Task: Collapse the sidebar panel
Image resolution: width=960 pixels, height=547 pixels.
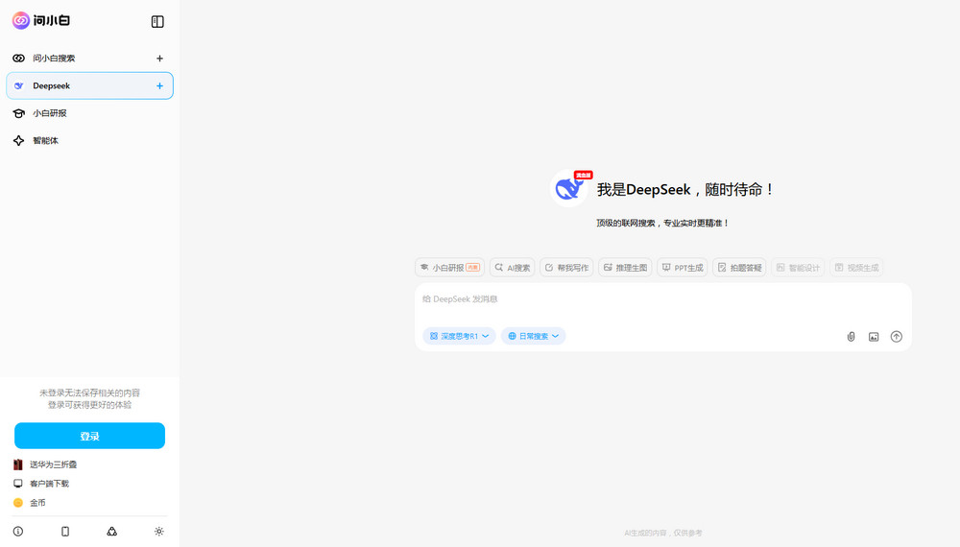Action: (x=157, y=21)
